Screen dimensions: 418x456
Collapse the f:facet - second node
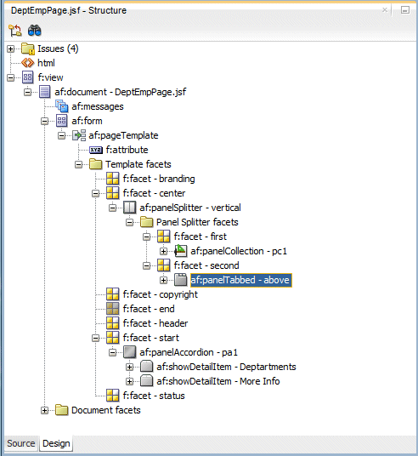(147, 265)
